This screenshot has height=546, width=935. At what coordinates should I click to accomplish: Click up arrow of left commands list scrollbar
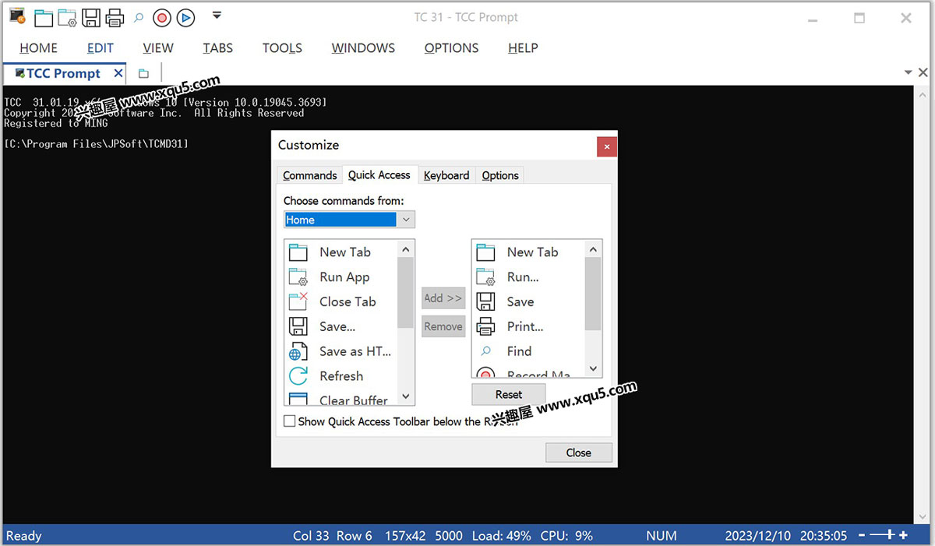(x=406, y=249)
